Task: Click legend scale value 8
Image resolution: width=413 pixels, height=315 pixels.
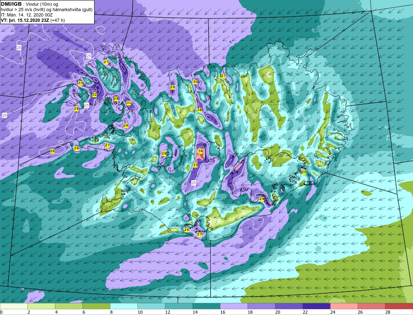Action: (x=111, y=312)
